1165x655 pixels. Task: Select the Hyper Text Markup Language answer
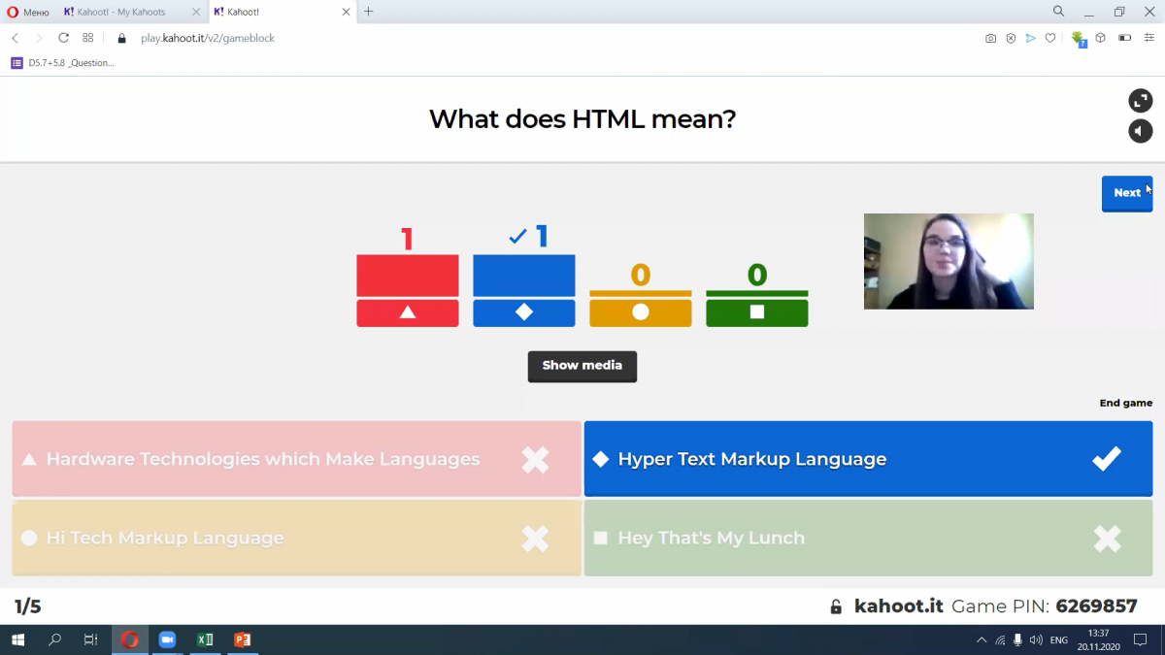(x=868, y=459)
